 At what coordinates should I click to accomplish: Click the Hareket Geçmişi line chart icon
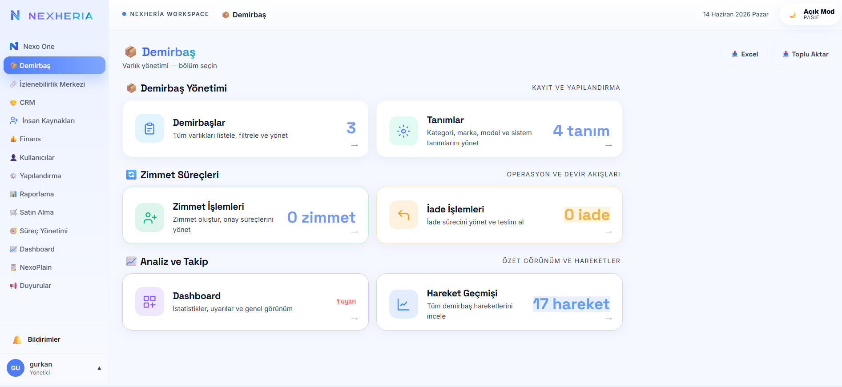coord(403,304)
